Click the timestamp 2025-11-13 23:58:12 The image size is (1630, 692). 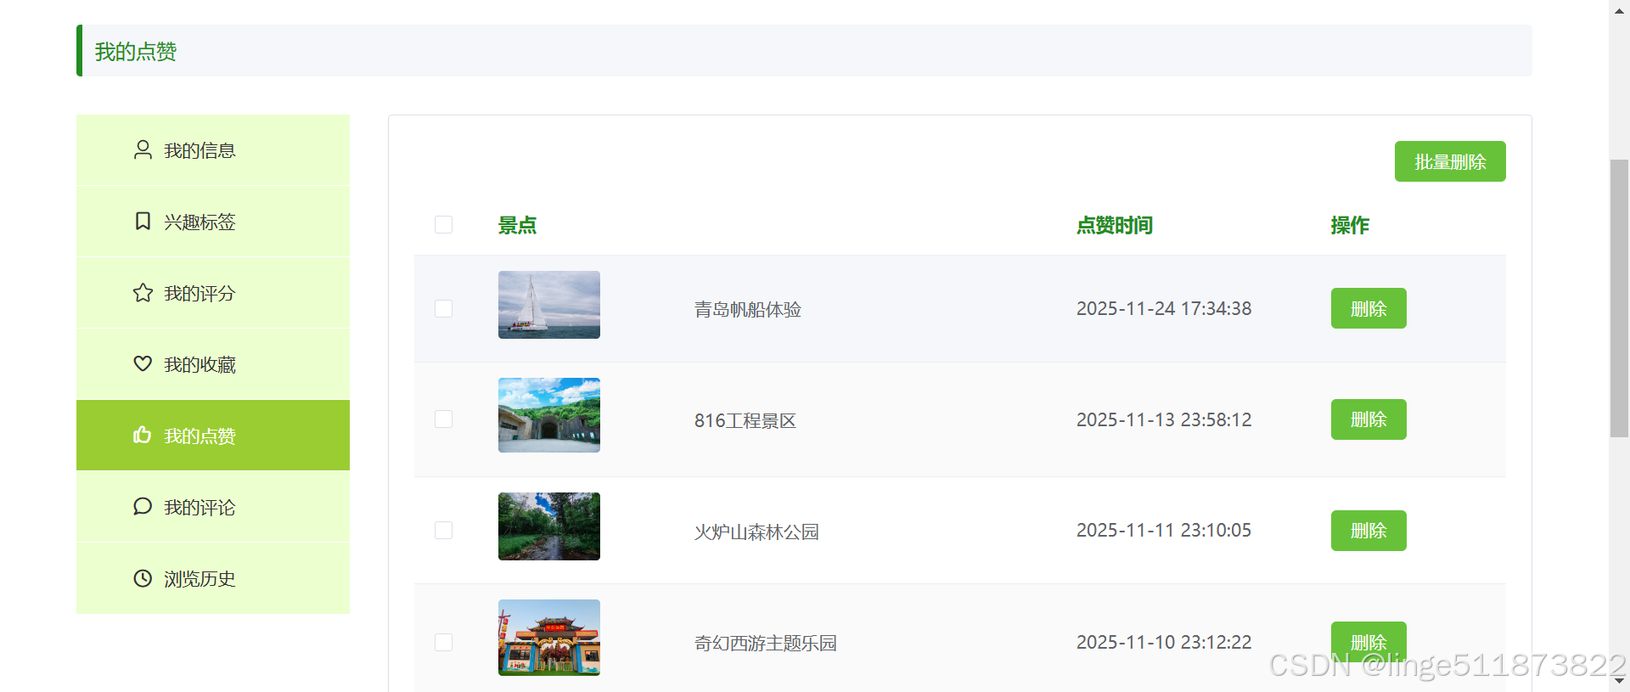tap(1164, 419)
